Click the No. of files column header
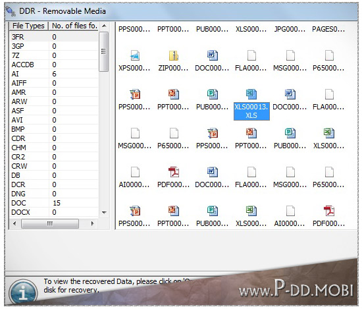The width and height of the screenshot is (362, 309). click(74, 26)
